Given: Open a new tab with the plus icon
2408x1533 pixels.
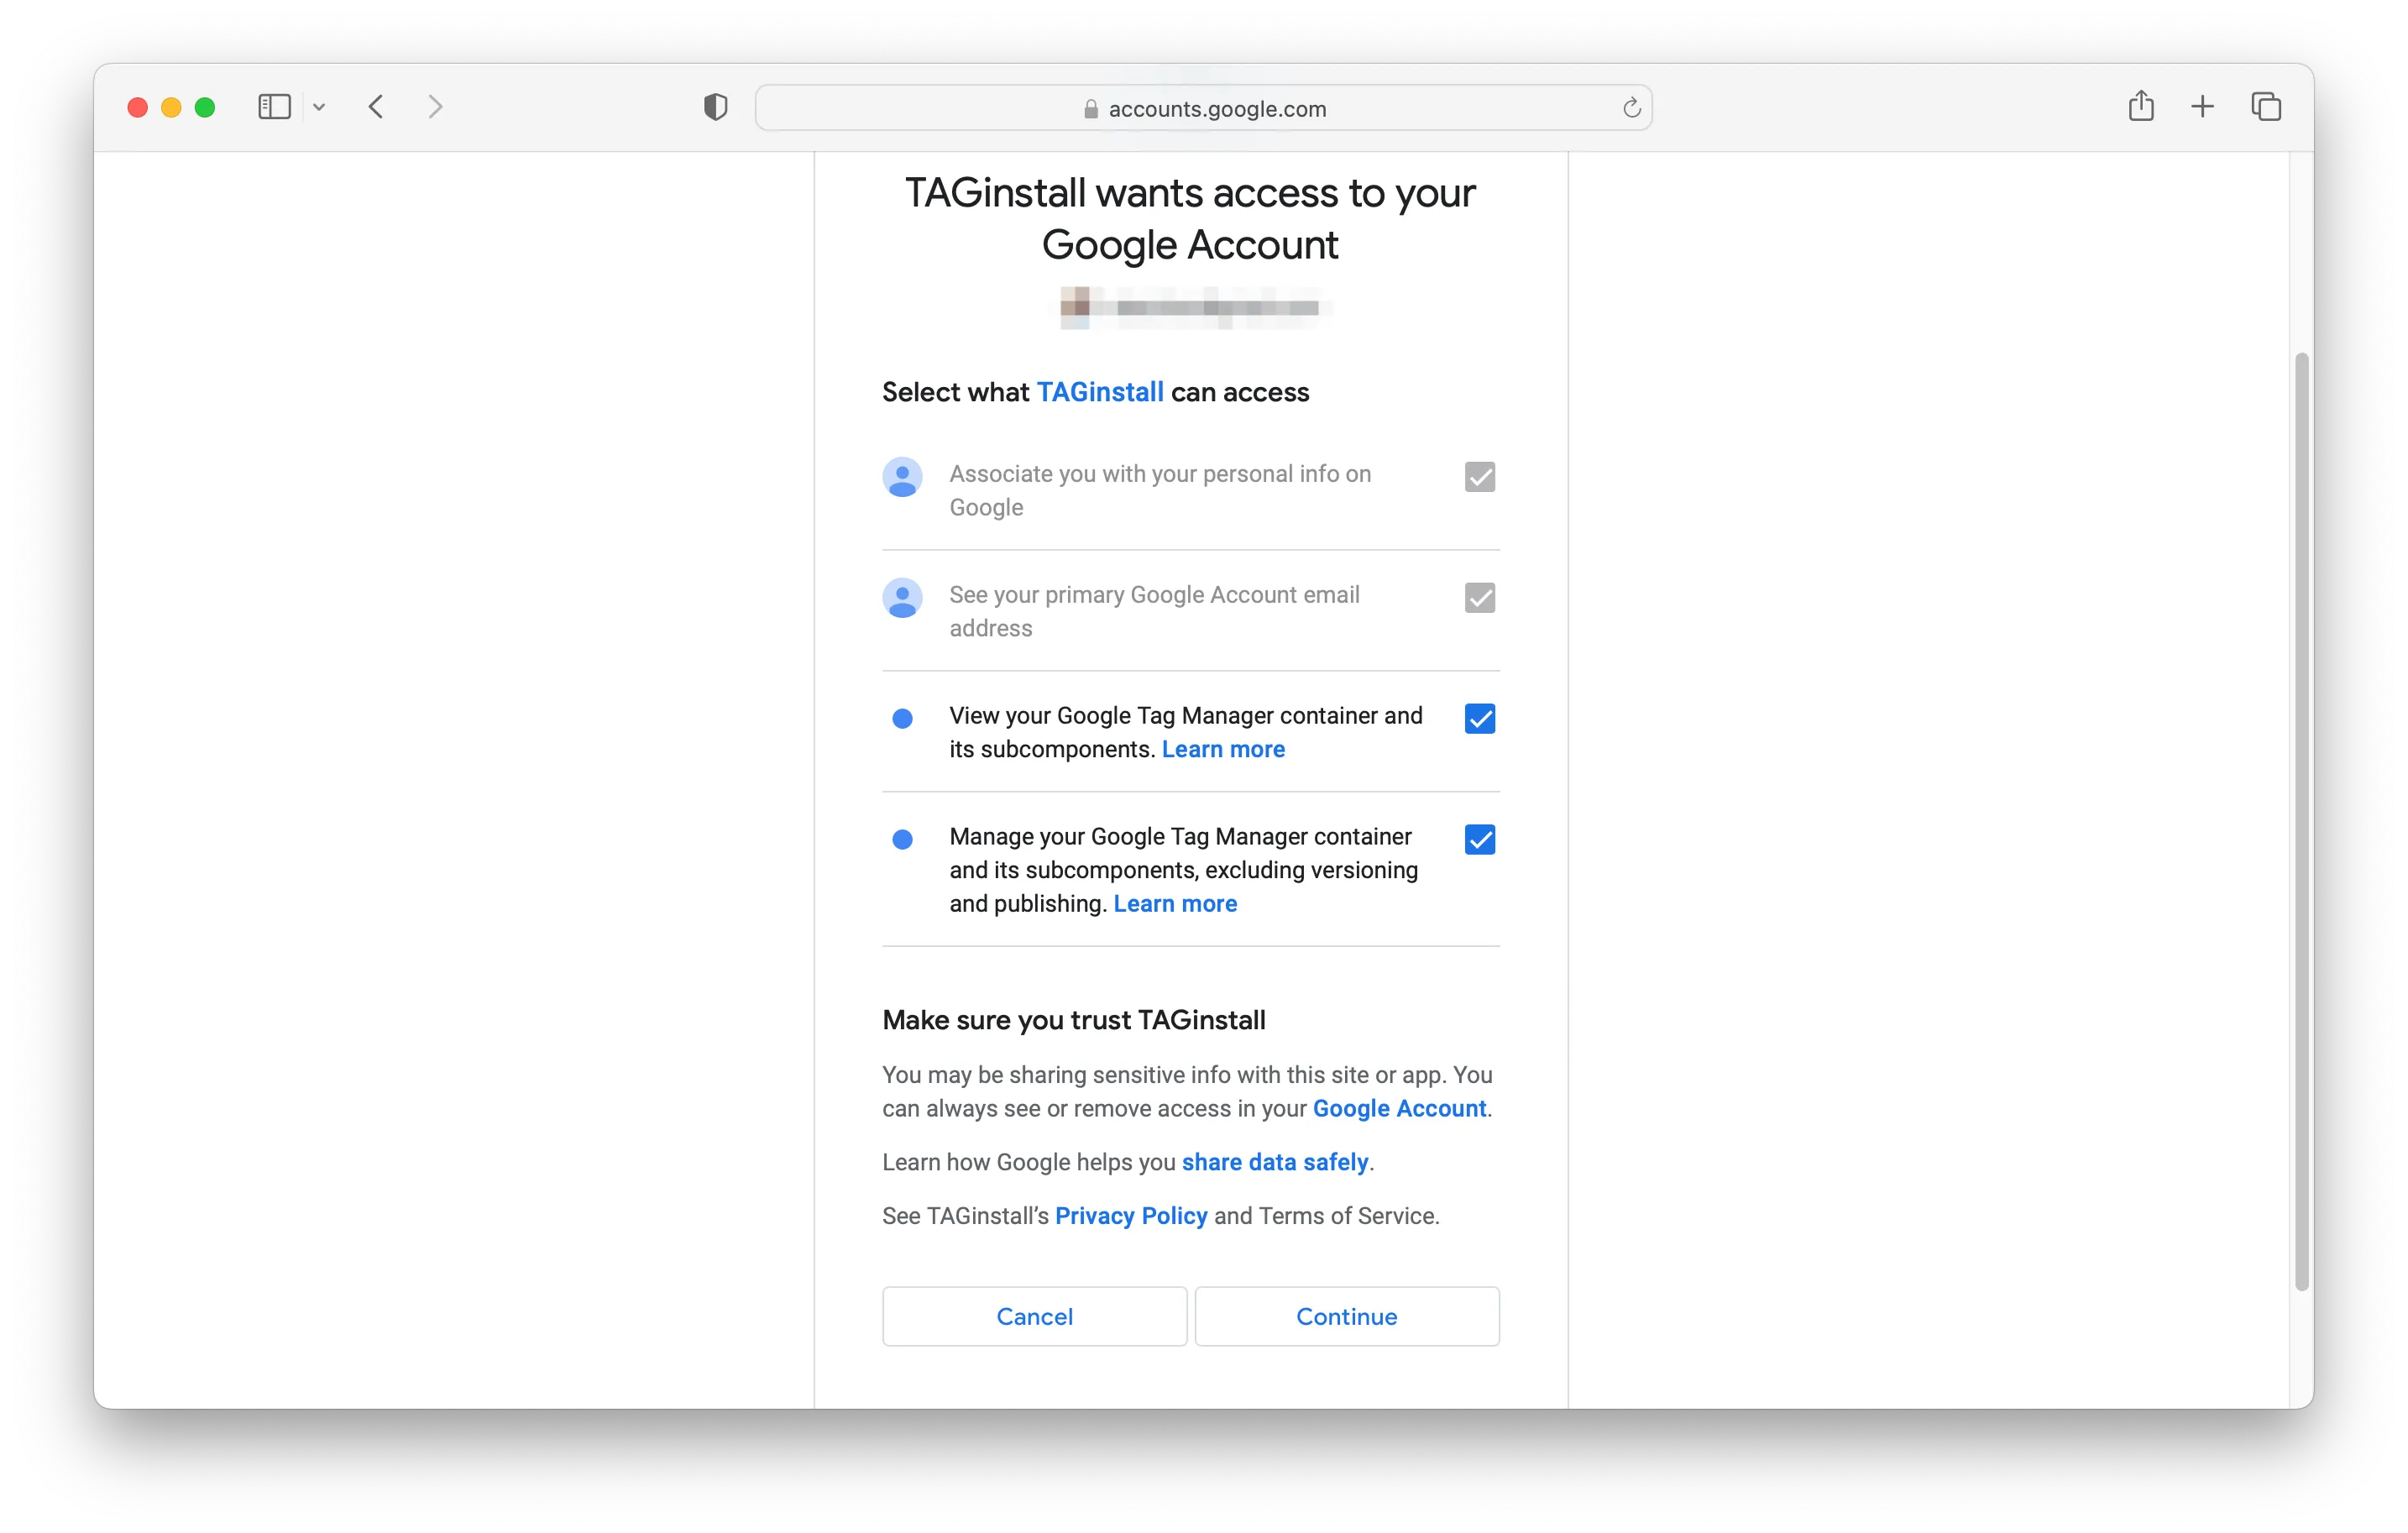Looking at the screenshot, I should [2202, 106].
